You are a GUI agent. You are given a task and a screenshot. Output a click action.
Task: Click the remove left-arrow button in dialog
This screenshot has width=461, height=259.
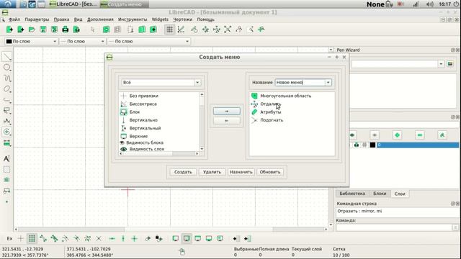226,121
